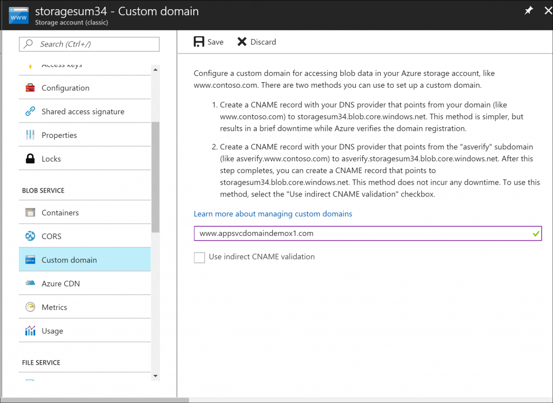Screen dimensions: 553x403
Task: Focus the sidebar Search box
Action: coord(90,44)
